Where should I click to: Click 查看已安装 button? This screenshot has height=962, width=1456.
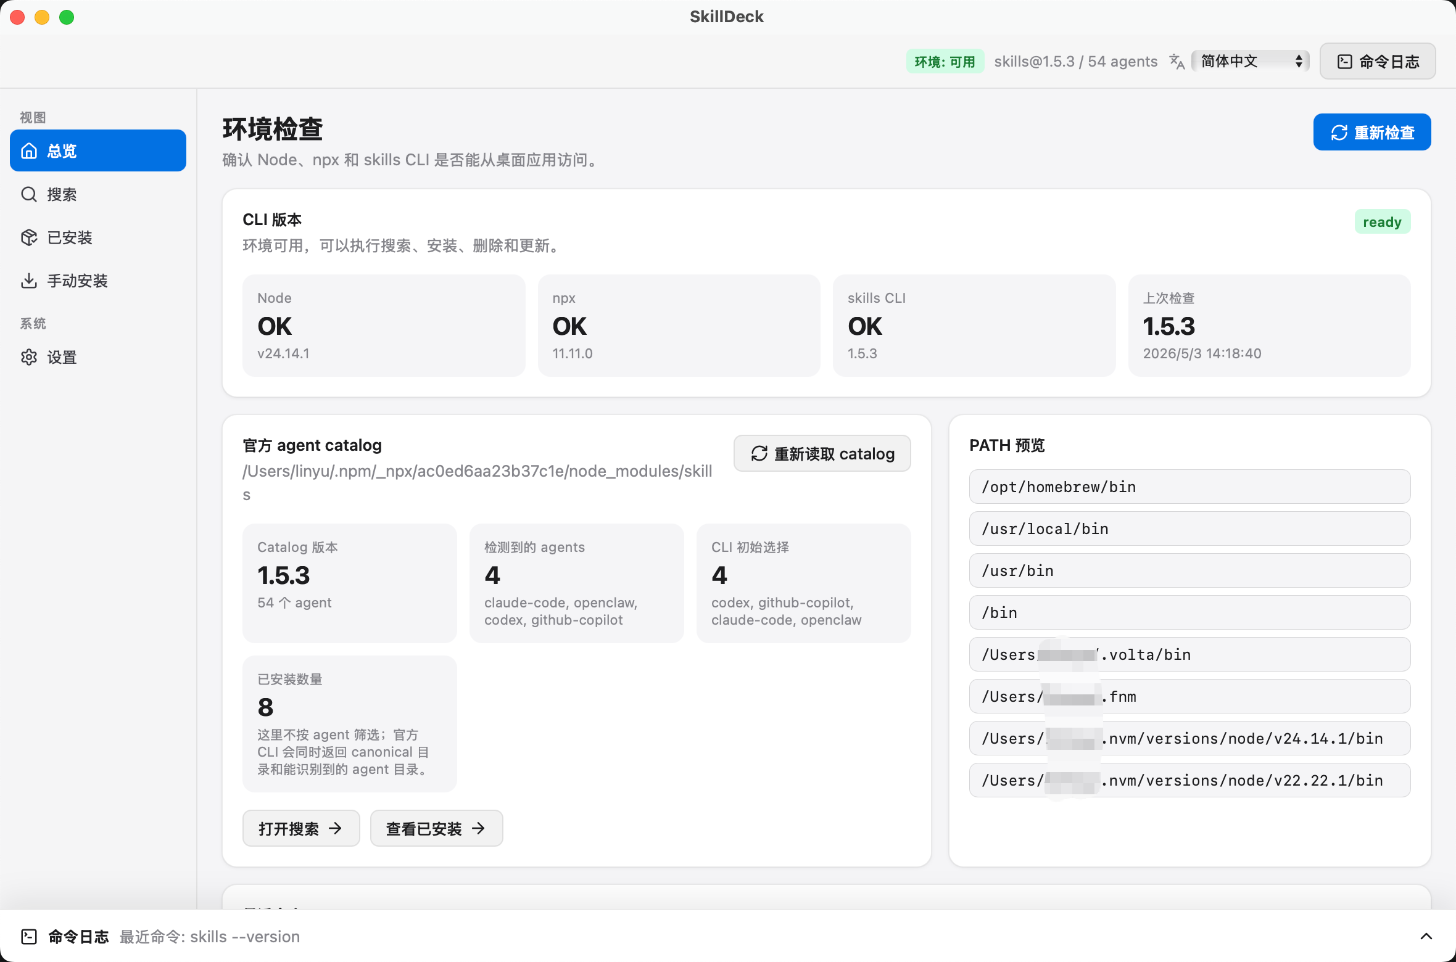tap(437, 828)
